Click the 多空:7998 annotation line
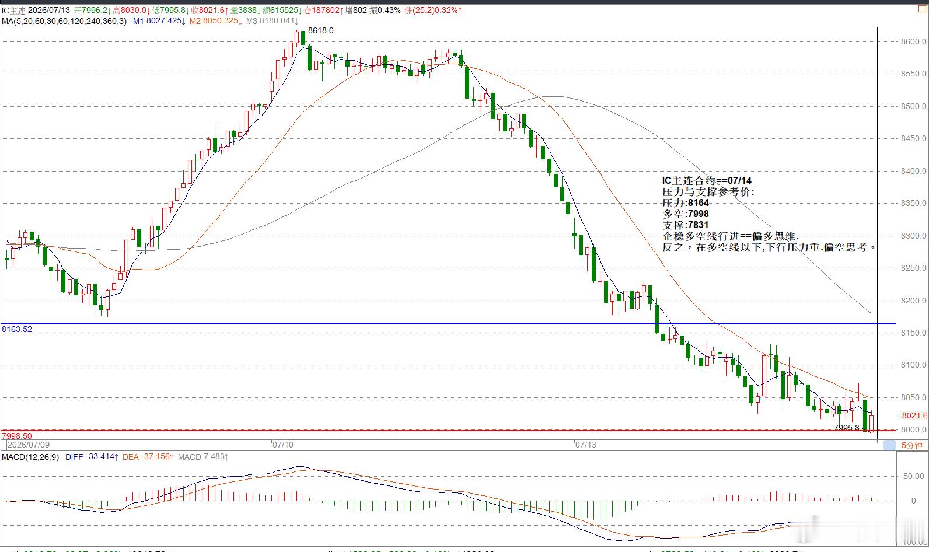 coord(686,214)
